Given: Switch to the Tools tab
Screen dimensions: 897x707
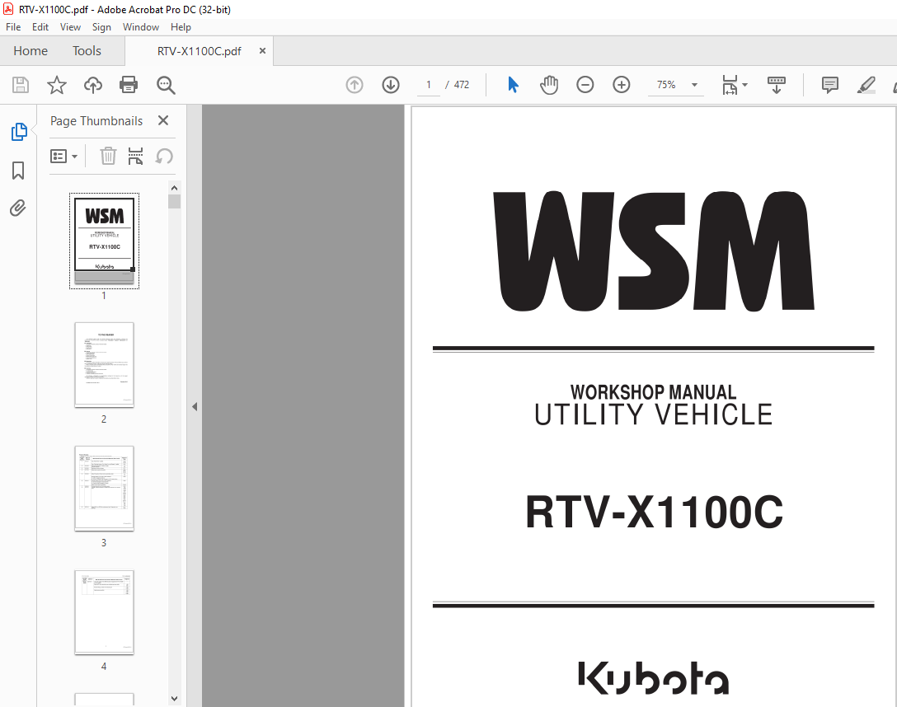Looking at the screenshot, I should coord(87,51).
